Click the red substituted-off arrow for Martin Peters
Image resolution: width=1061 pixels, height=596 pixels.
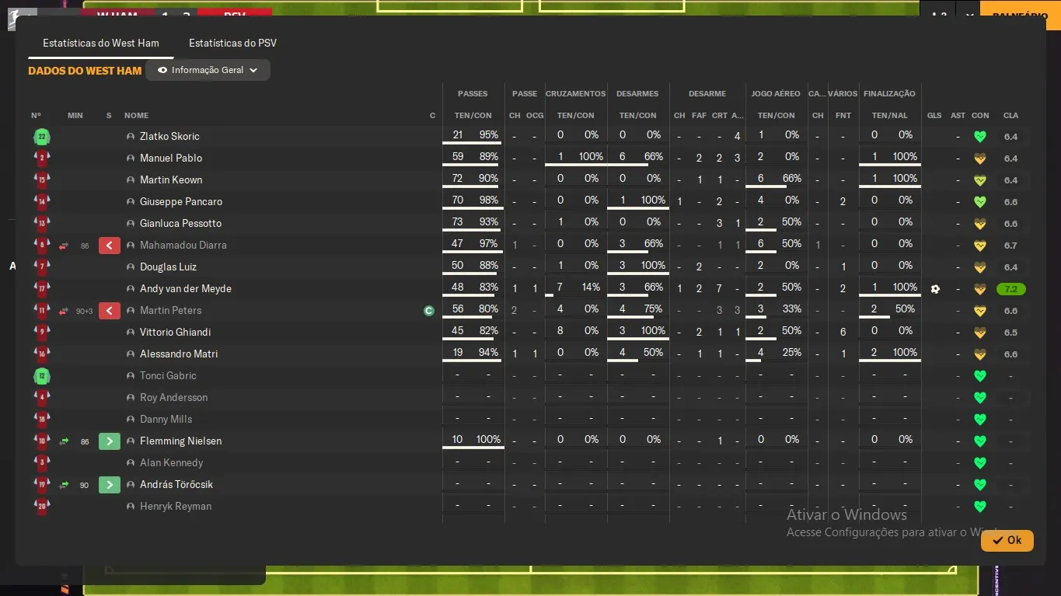tap(110, 311)
